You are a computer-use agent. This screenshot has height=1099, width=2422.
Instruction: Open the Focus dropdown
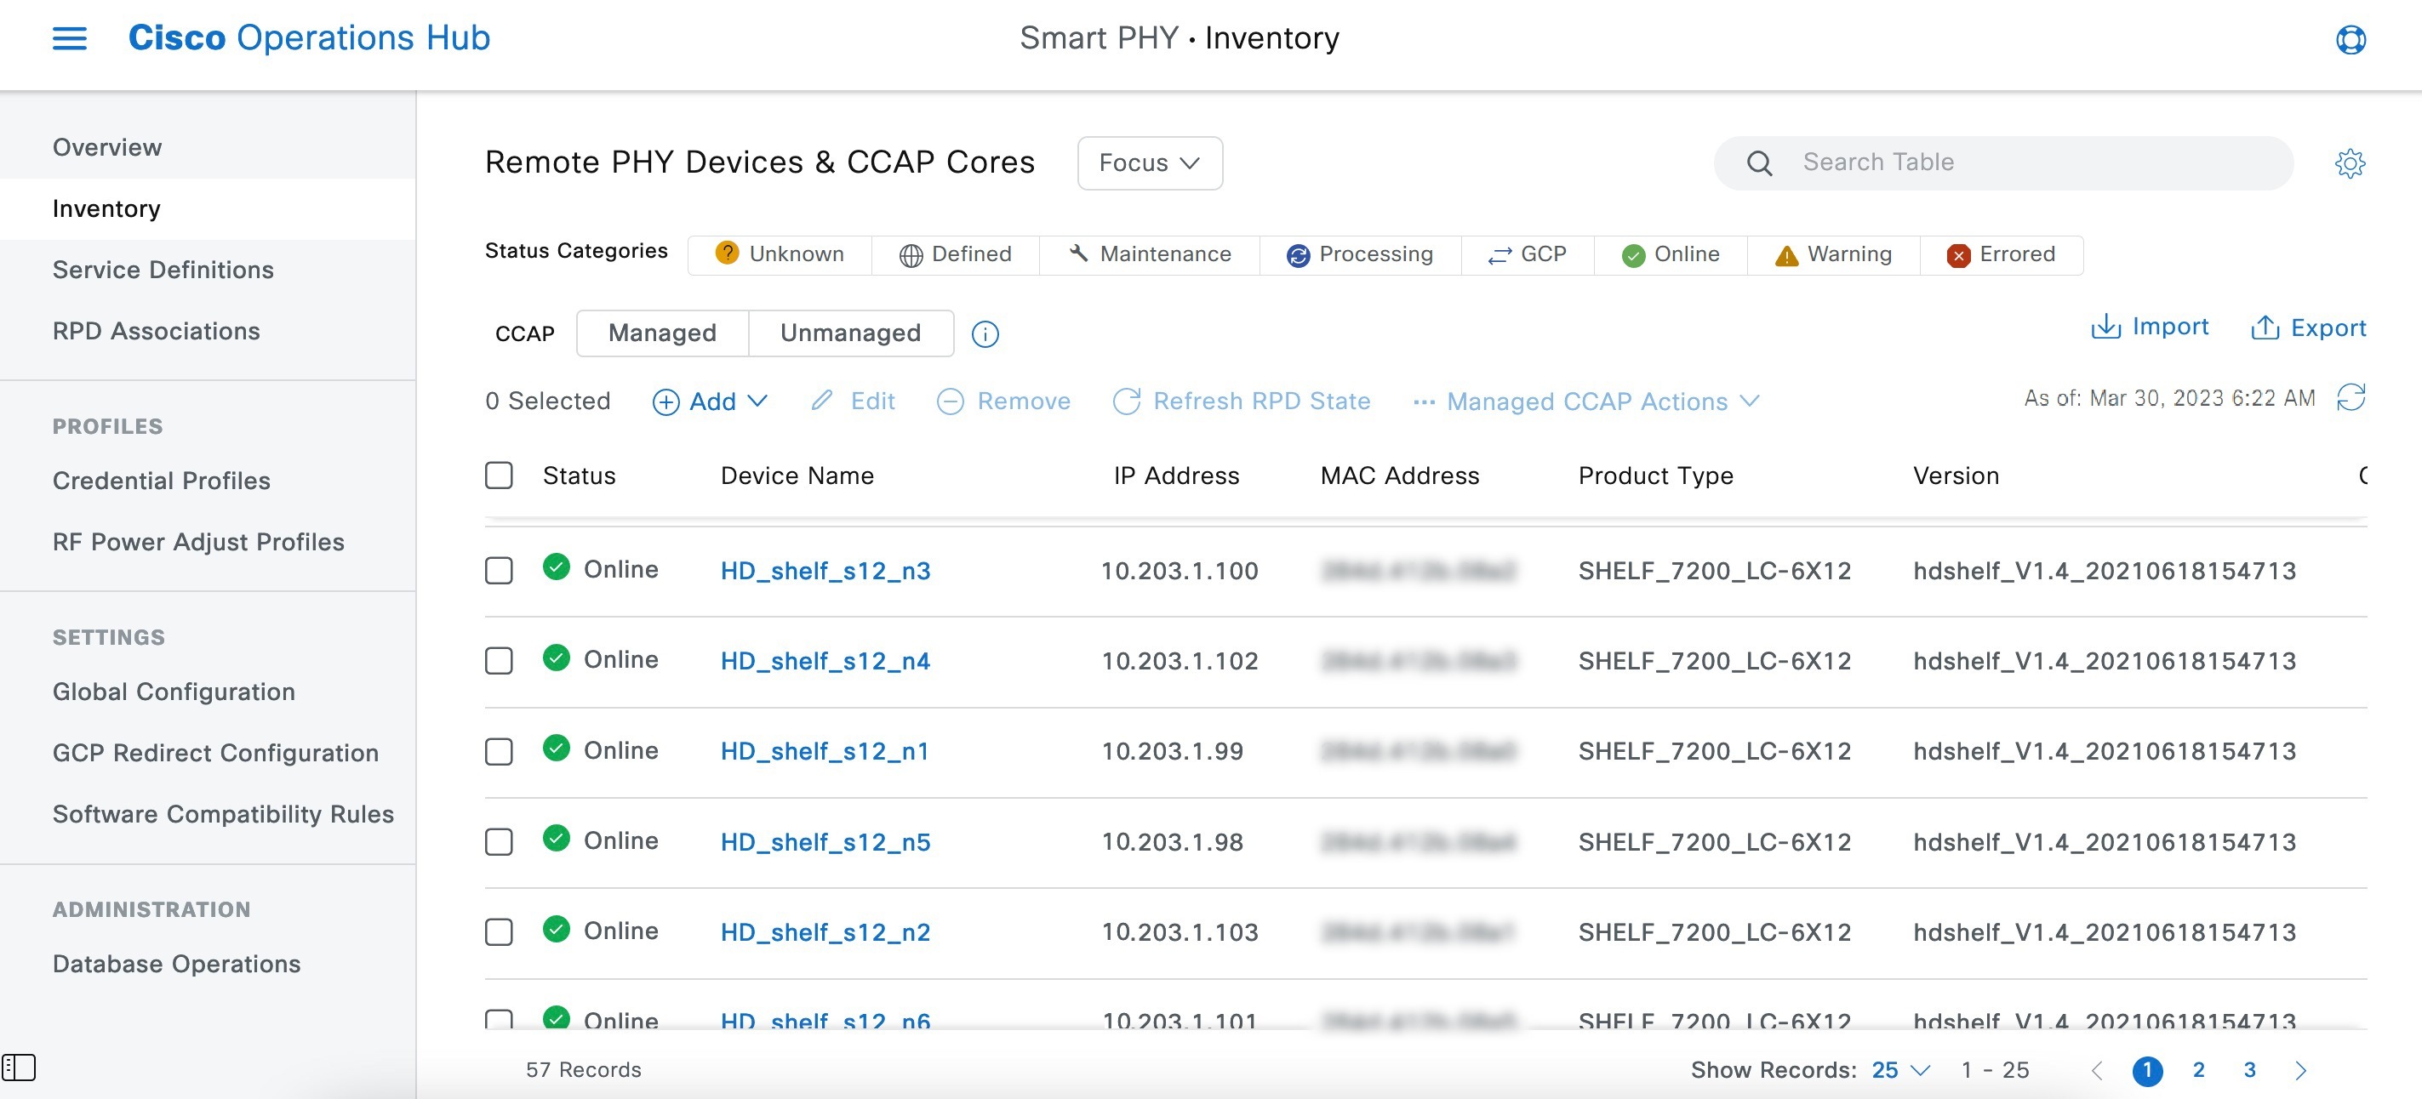pos(1149,162)
